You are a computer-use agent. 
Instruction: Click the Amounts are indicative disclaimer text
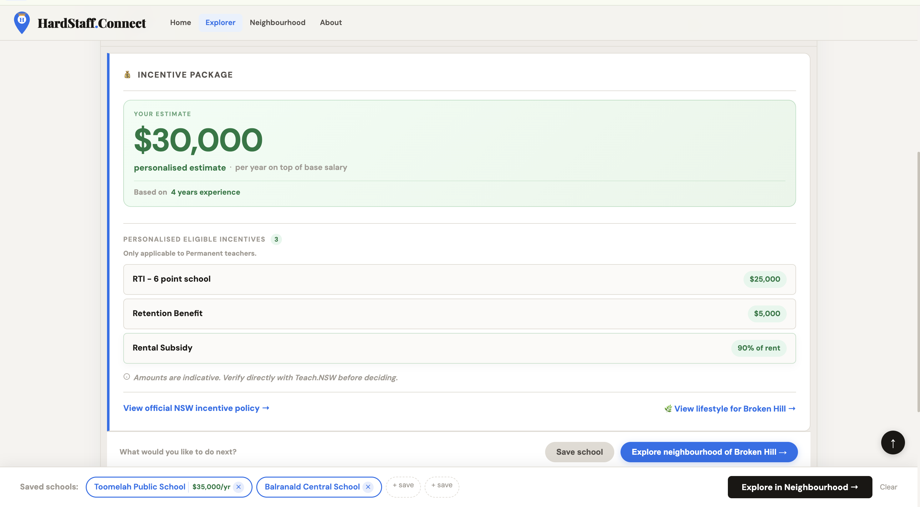[265, 377]
